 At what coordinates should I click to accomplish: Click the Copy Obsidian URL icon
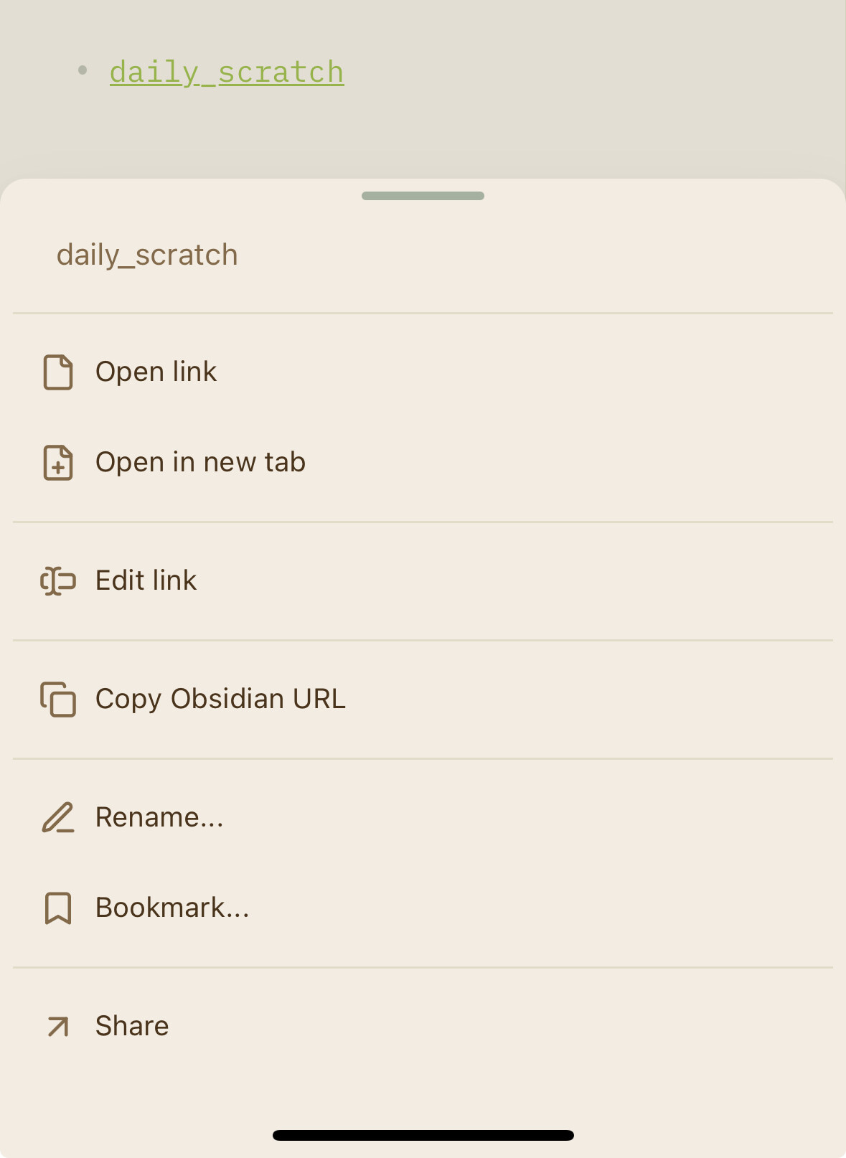58,700
